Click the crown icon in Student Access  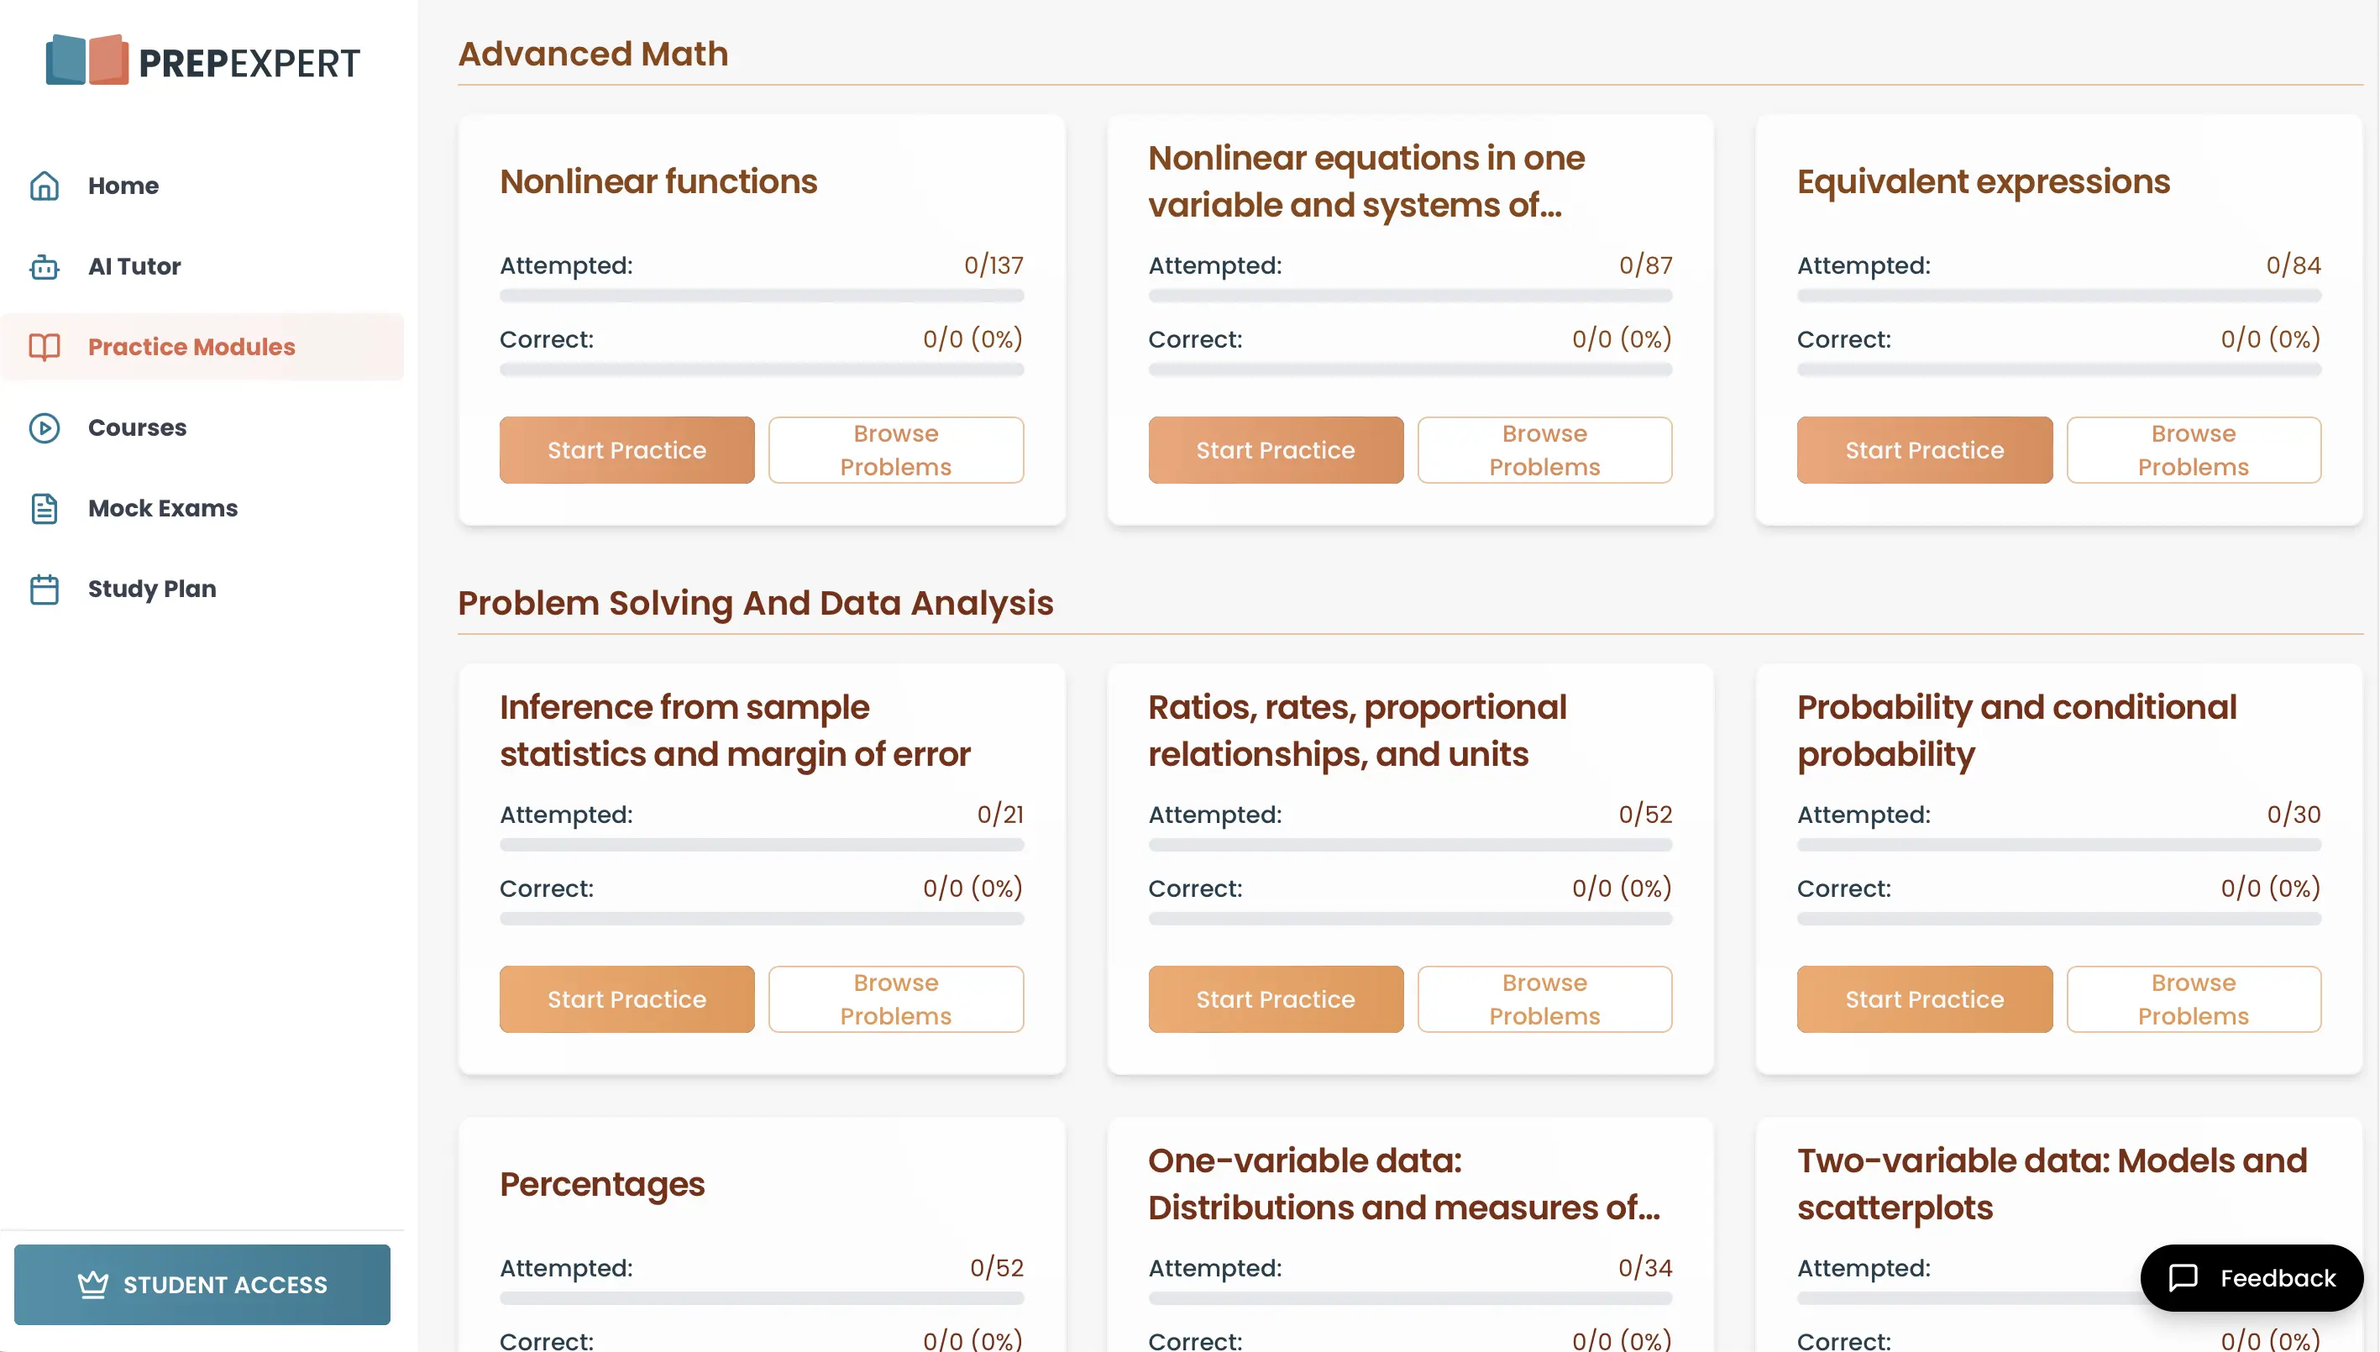[93, 1285]
